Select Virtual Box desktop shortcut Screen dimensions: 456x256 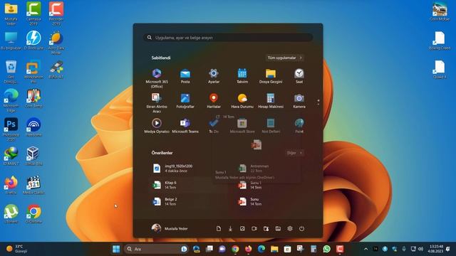click(x=33, y=156)
